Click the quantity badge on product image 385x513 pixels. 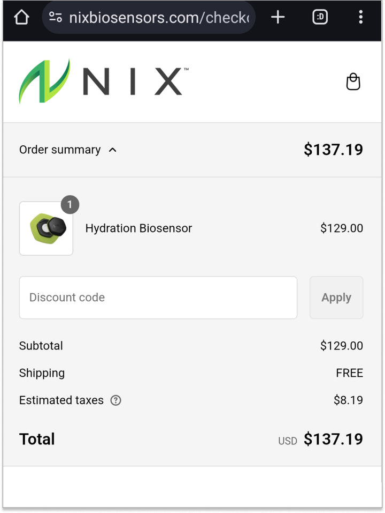70,205
